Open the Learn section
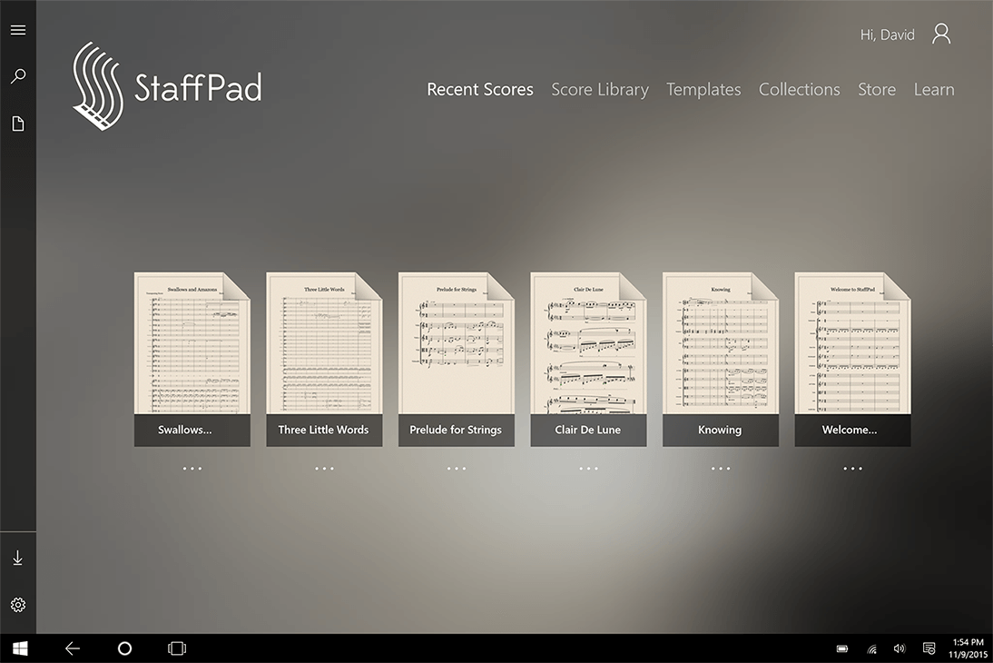 [934, 89]
